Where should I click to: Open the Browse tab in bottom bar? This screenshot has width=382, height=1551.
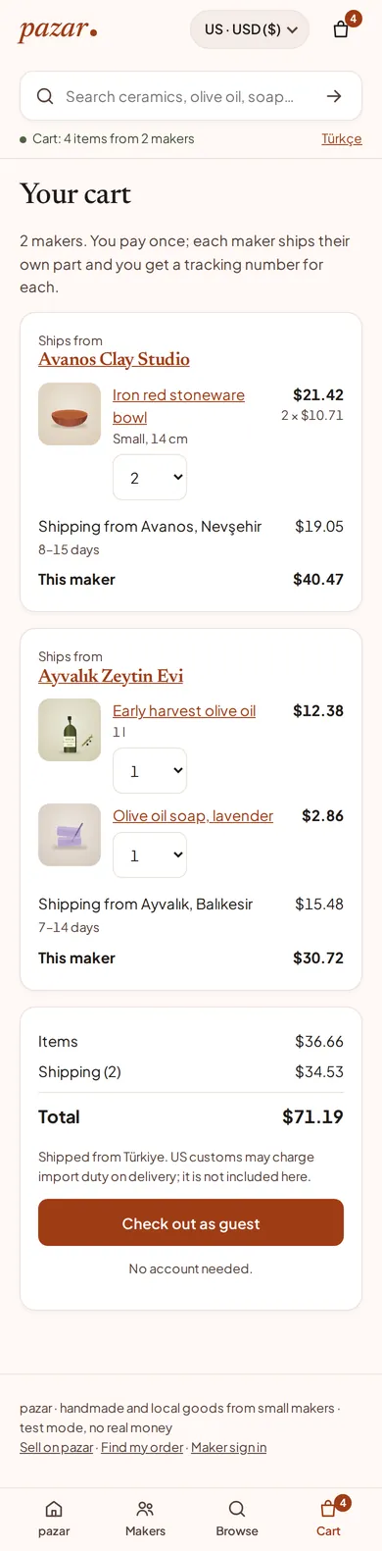(237, 1519)
